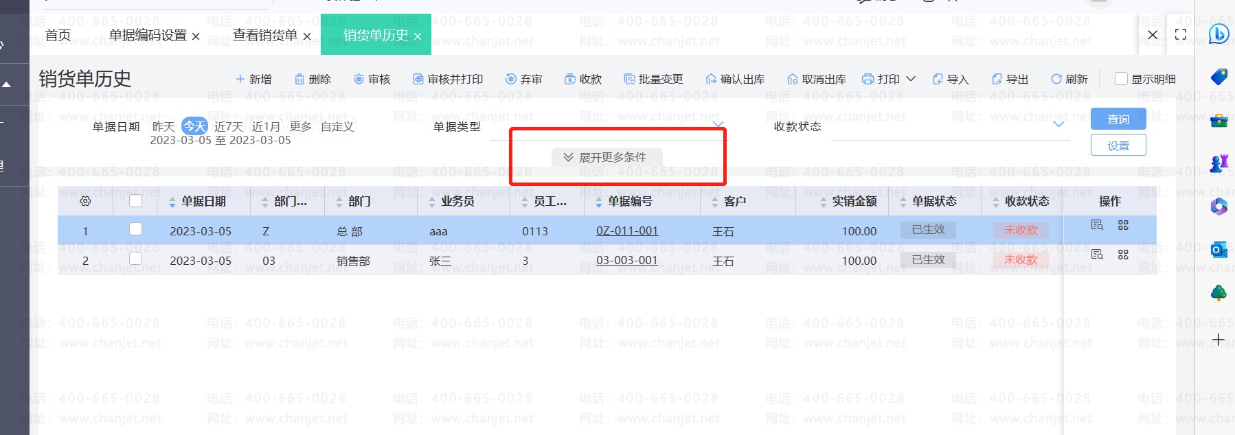Click salesperson cell 张三
The image size is (1235, 435).
tap(440, 261)
